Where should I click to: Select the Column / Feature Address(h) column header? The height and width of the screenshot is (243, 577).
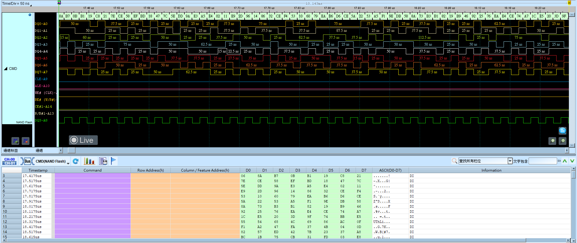coord(205,170)
